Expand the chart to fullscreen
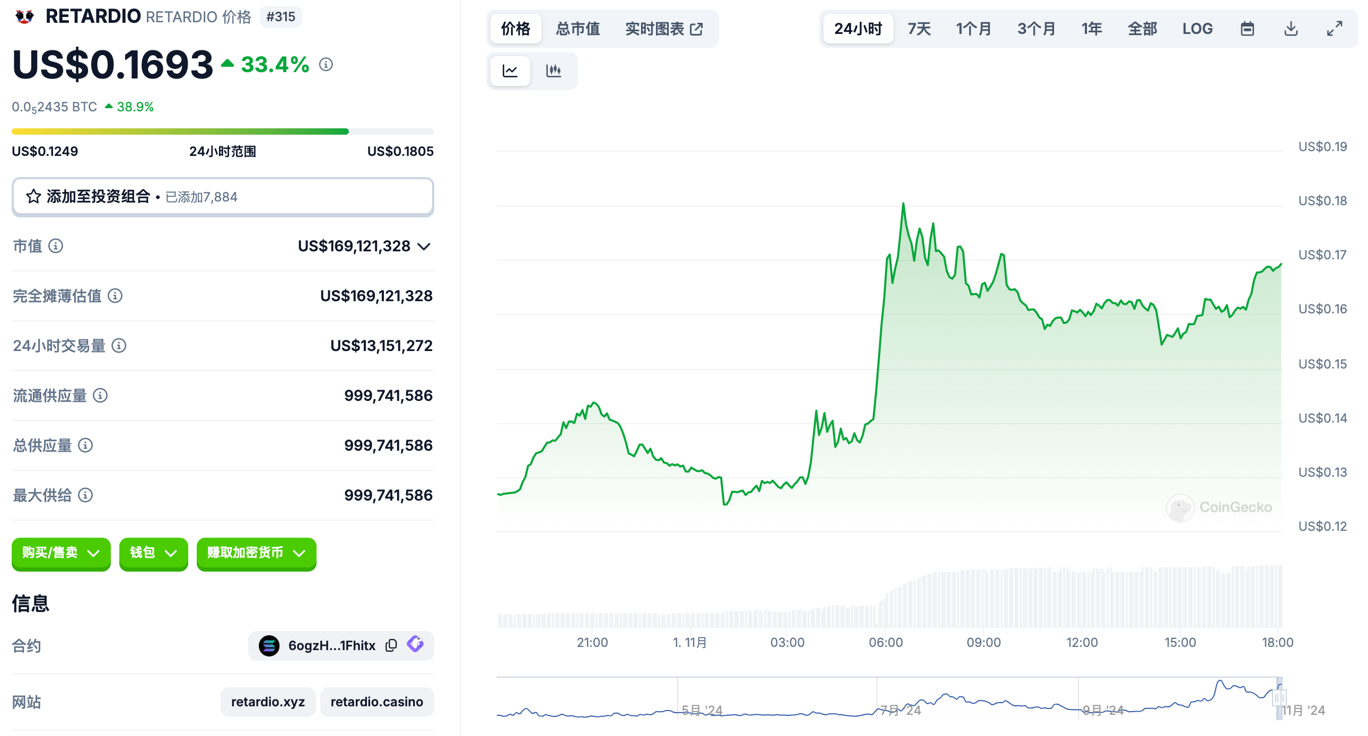Viewport: 1368px width, 736px height. tap(1335, 29)
